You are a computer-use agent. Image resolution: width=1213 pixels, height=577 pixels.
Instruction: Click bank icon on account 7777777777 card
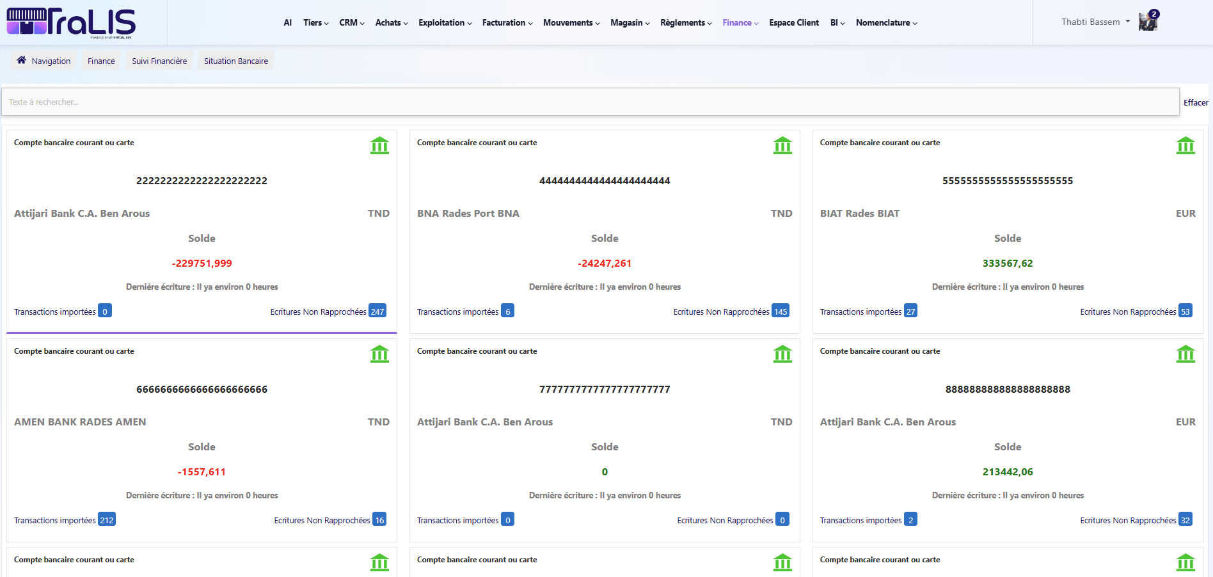point(782,354)
